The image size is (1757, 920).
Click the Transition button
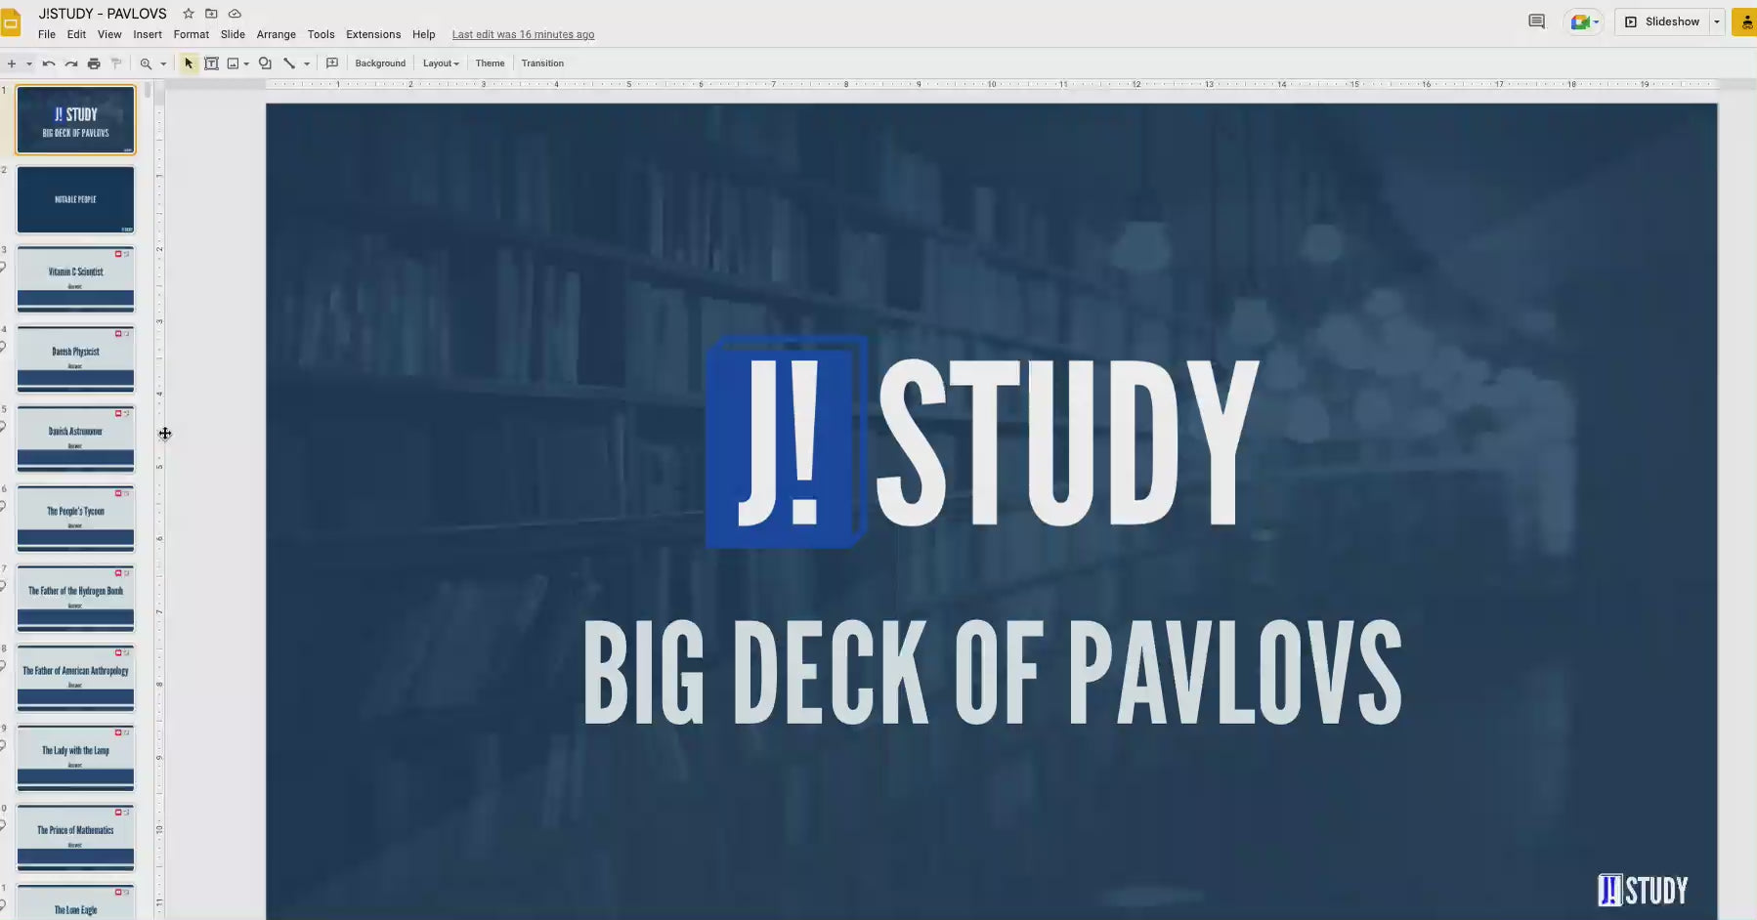click(542, 63)
